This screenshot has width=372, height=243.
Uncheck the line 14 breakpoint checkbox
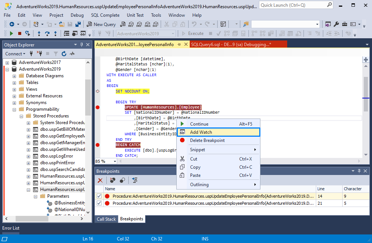point(99,196)
